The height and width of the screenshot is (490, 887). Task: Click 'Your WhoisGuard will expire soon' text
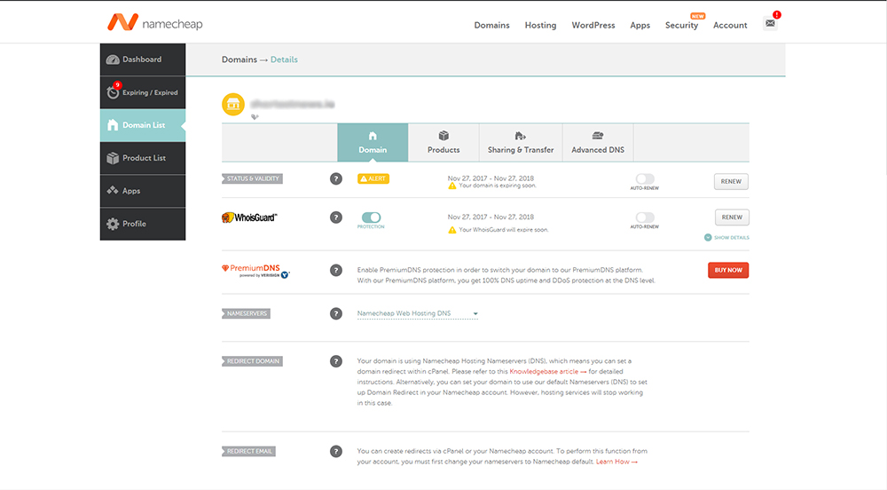click(x=504, y=230)
